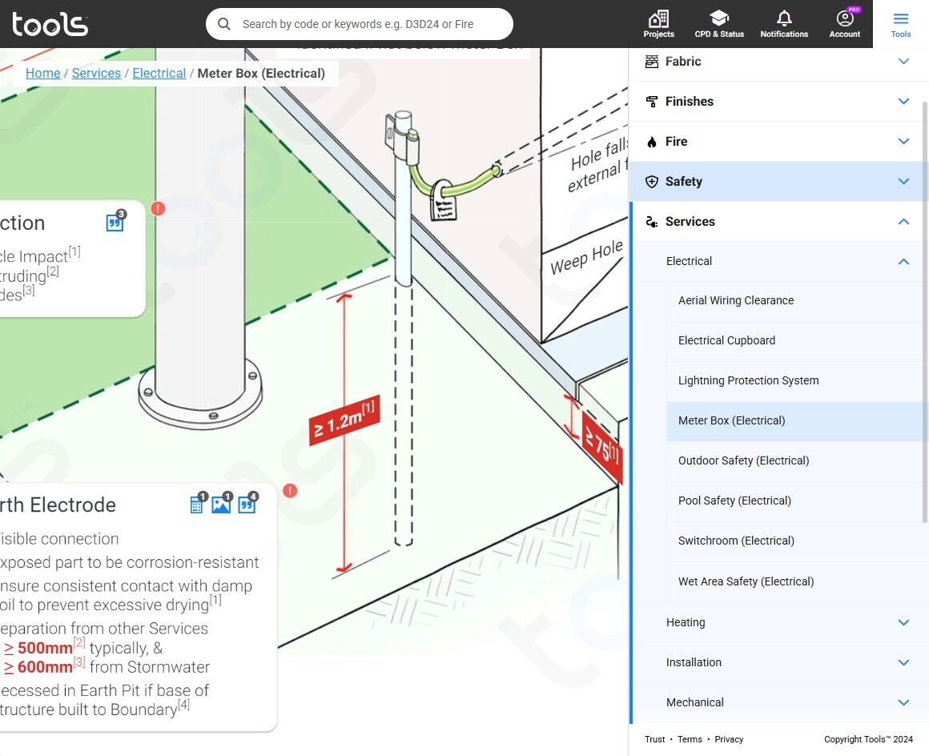Screen dimensions: 929x756
Task: Open Account profile icon
Action: click(845, 18)
